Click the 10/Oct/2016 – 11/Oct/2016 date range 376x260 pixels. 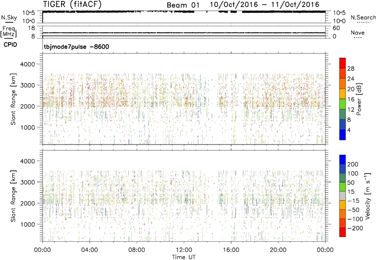click(265, 5)
